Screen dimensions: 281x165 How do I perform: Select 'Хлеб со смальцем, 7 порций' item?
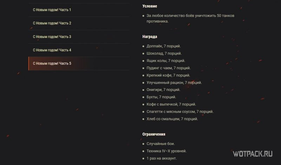click(172, 119)
